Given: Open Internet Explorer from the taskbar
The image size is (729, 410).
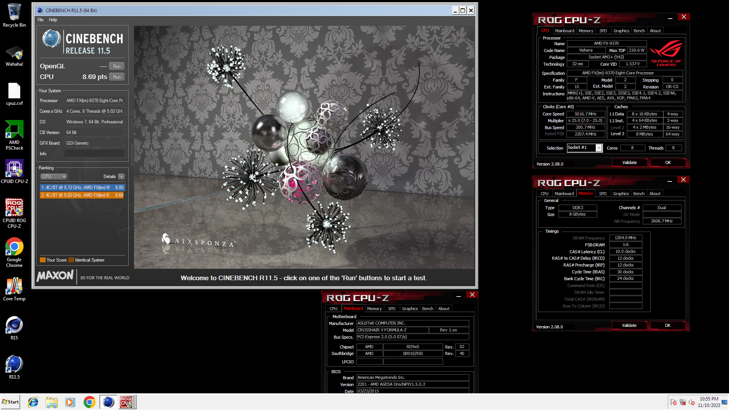Looking at the screenshot, I should (x=33, y=402).
